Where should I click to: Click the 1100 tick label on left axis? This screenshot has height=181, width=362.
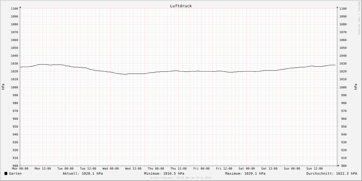14,9
